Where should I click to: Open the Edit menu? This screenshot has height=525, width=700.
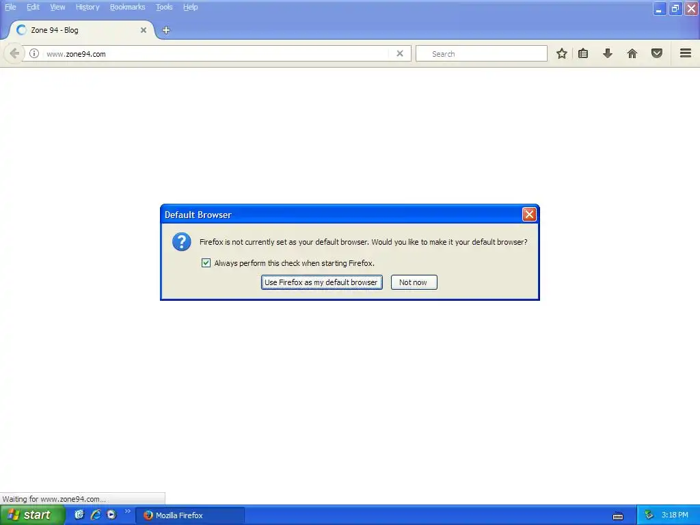click(x=33, y=7)
